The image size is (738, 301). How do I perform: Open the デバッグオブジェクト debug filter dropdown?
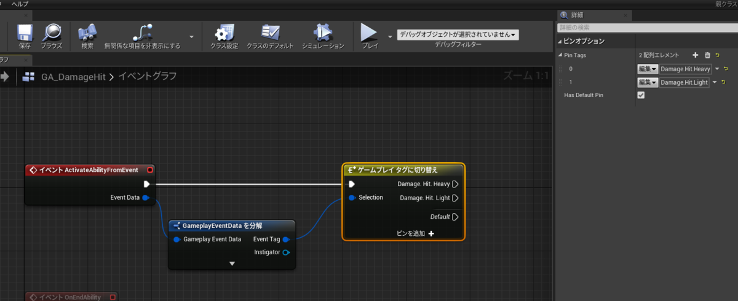[458, 34]
